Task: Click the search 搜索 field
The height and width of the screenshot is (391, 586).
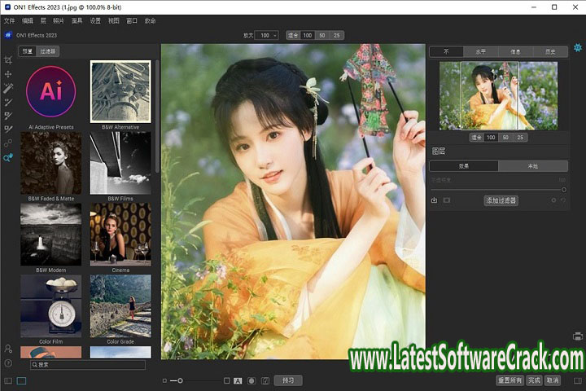Action: (x=88, y=364)
